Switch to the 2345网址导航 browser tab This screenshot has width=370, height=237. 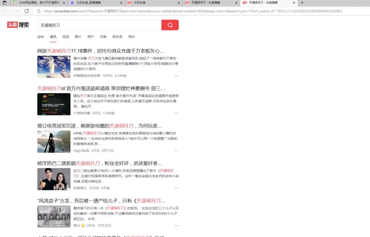(x=39, y=3)
